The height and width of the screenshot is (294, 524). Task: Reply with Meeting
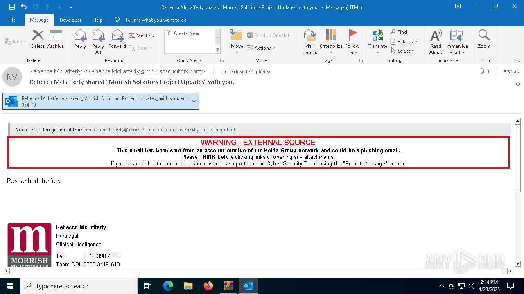point(142,36)
